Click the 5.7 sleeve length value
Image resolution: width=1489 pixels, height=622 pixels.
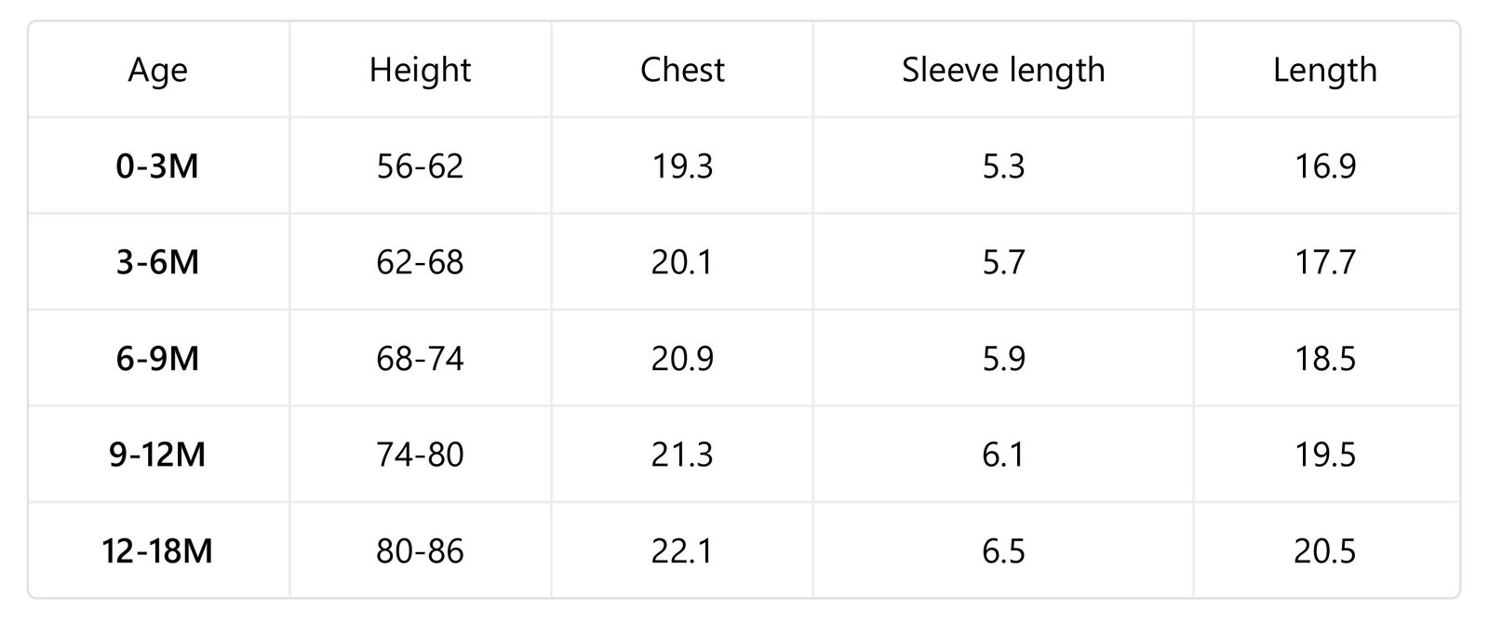coord(1003,262)
